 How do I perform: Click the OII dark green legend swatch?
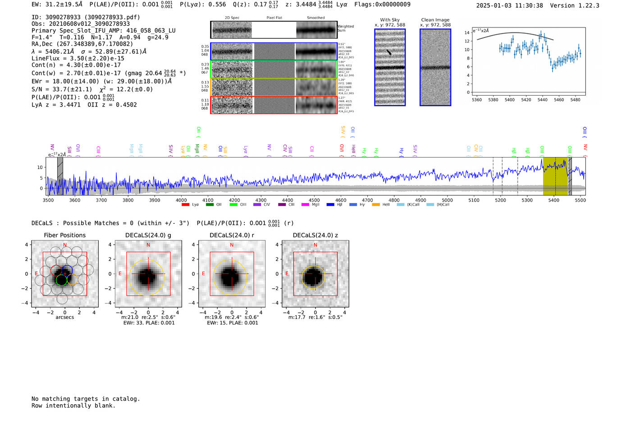(210, 205)
